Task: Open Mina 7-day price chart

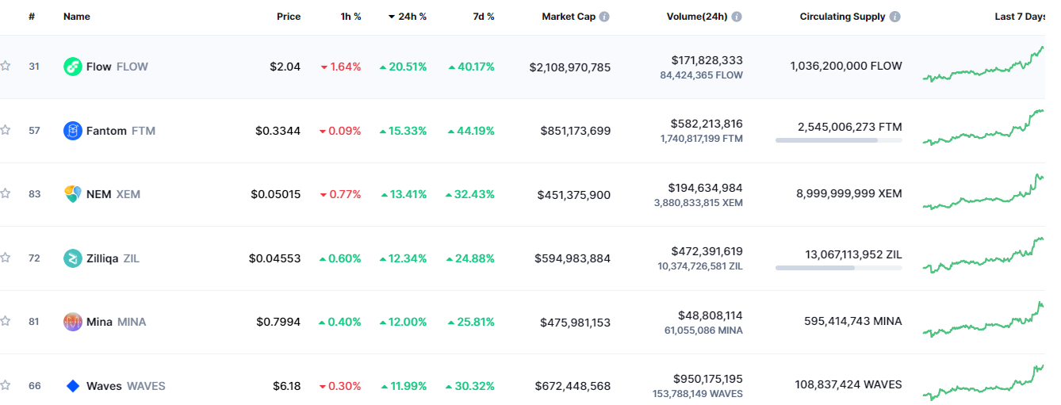Action: (983, 319)
